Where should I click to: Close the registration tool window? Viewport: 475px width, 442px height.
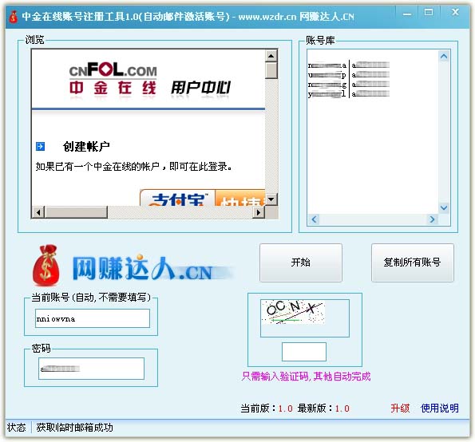455,12
